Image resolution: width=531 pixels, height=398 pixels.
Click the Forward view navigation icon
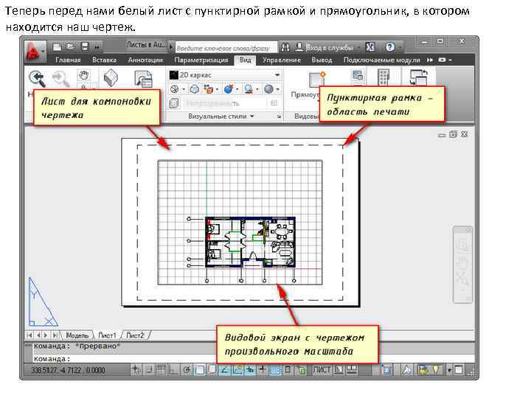click(61, 79)
